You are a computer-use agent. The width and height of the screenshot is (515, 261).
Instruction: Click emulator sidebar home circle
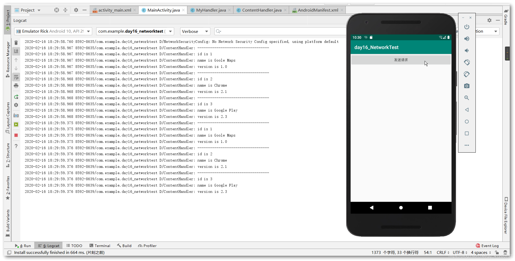(467, 122)
